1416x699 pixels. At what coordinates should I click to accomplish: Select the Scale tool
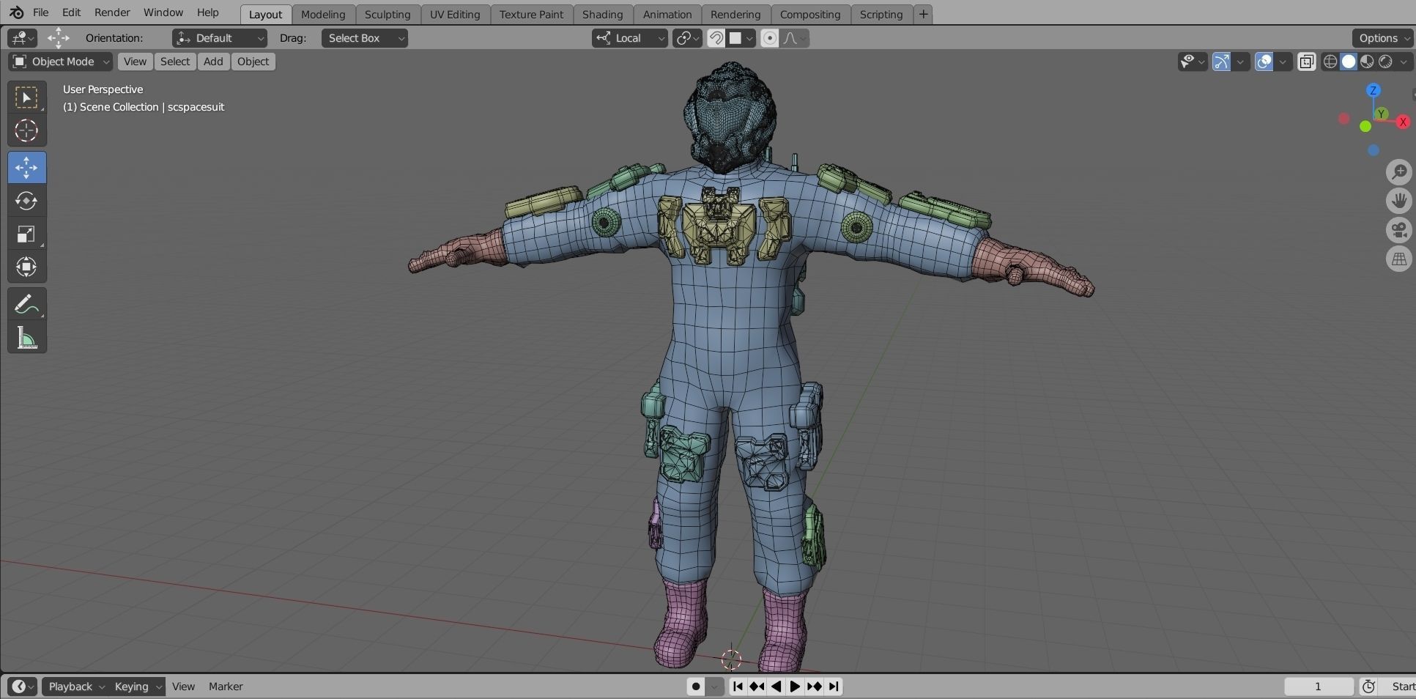pos(27,234)
